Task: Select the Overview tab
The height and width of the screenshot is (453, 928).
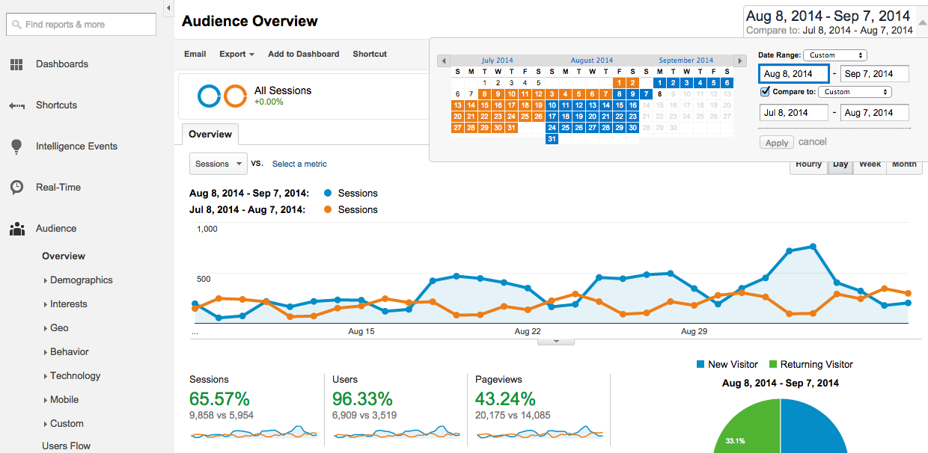Action: coord(210,135)
